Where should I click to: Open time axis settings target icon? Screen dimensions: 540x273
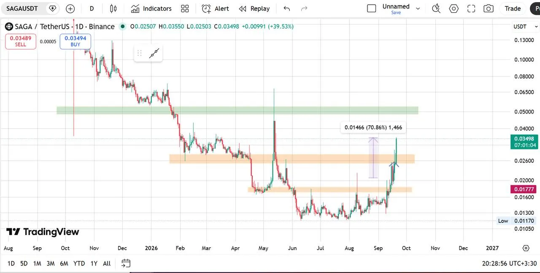click(x=526, y=248)
